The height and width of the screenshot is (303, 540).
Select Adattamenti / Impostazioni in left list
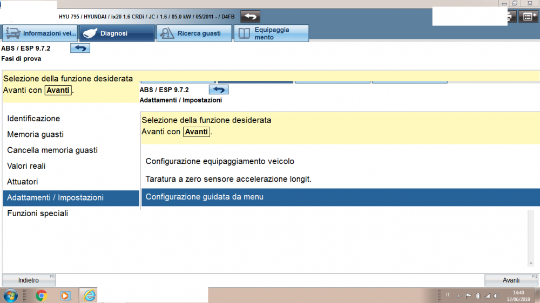point(71,198)
